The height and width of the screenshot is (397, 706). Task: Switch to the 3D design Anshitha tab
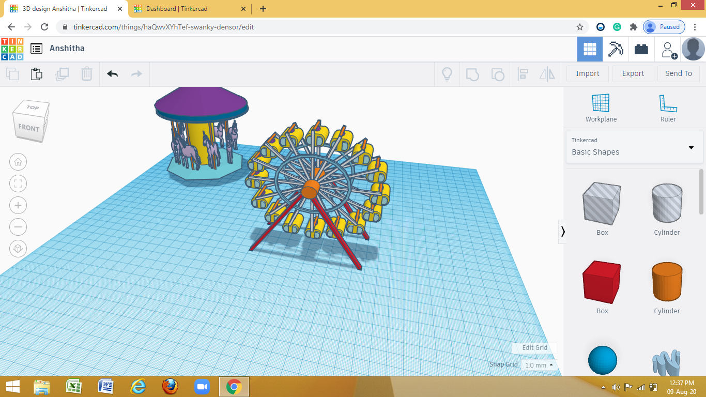[65, 9]
